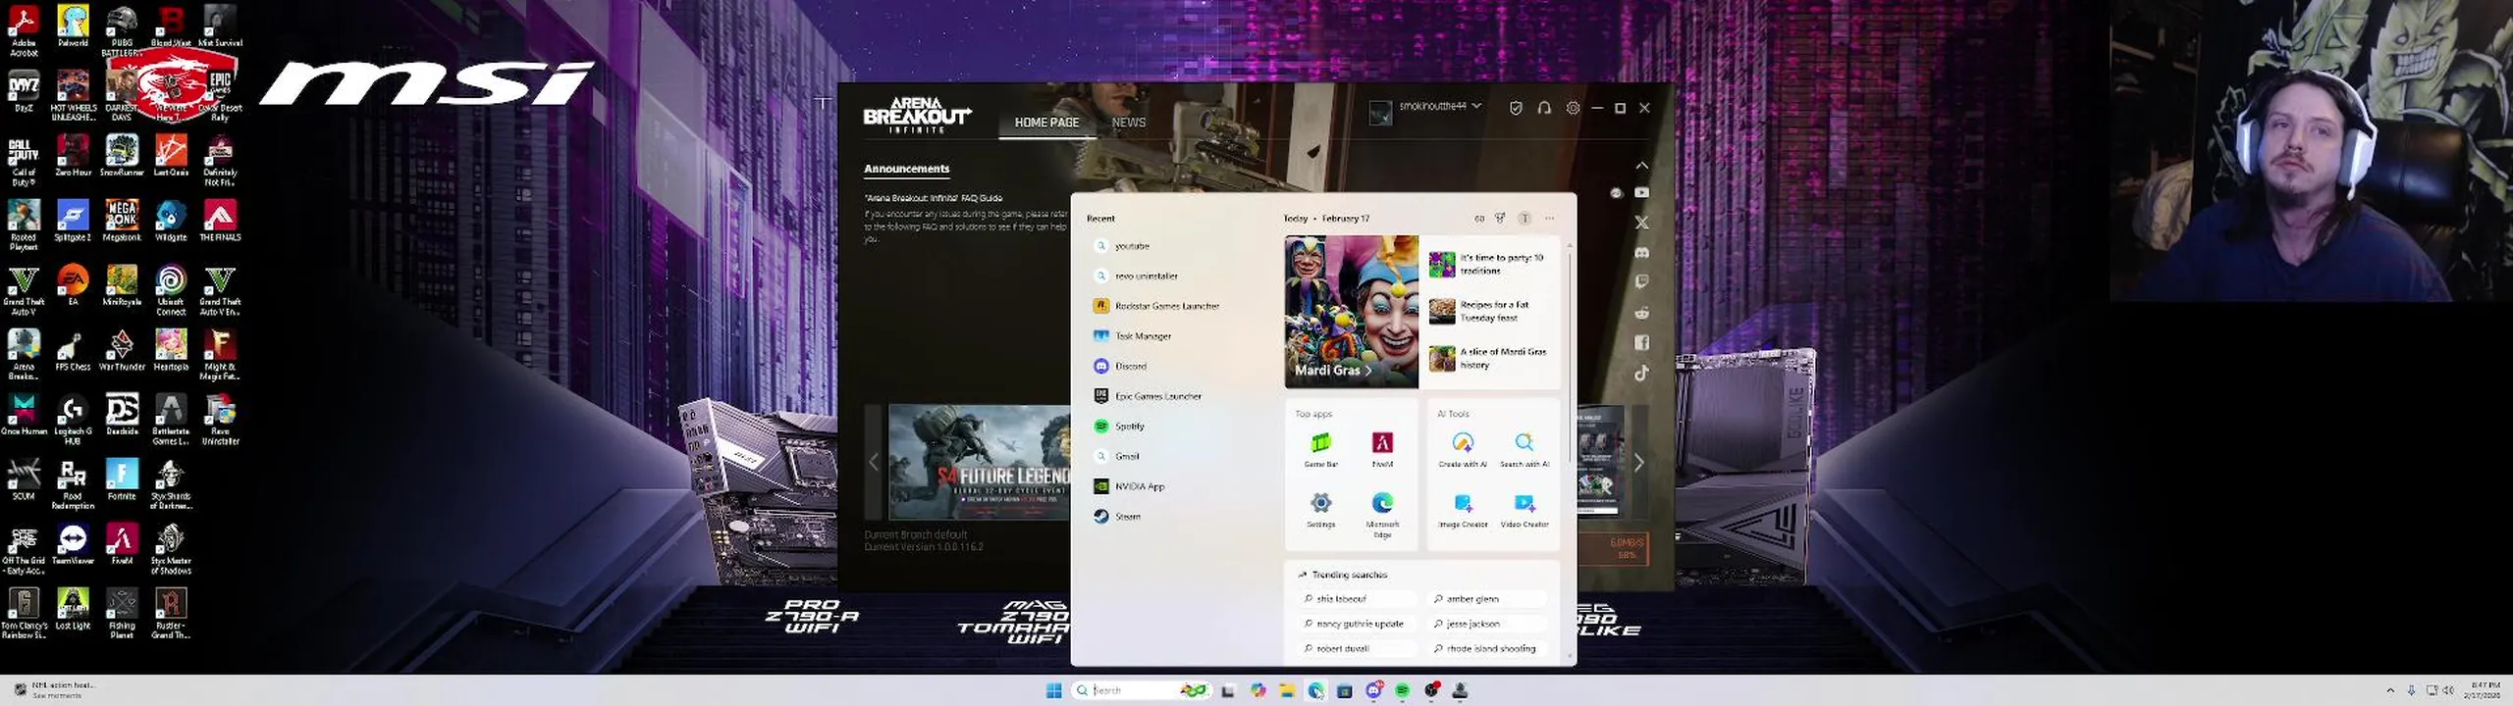Select Create with AI tool
2513x706 pixels.
coord(1463,449)
